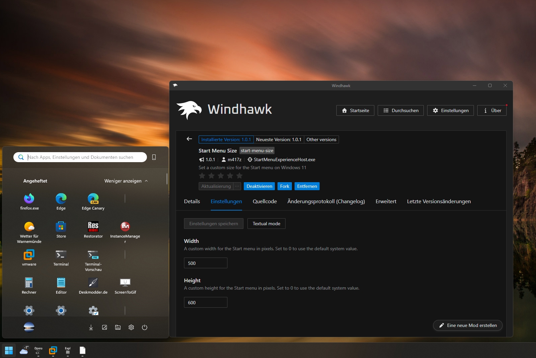Expand the three-dot menu beside Aktualisierung

point(237,186)
